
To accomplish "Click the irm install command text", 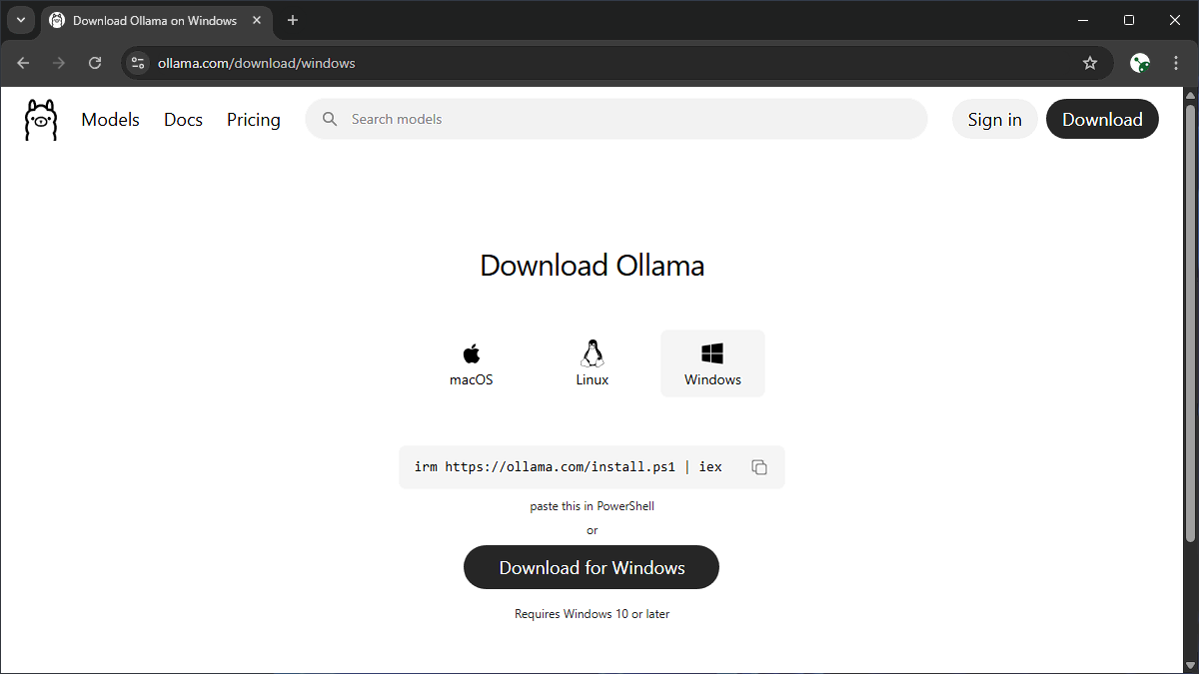I will pos(569,466).
